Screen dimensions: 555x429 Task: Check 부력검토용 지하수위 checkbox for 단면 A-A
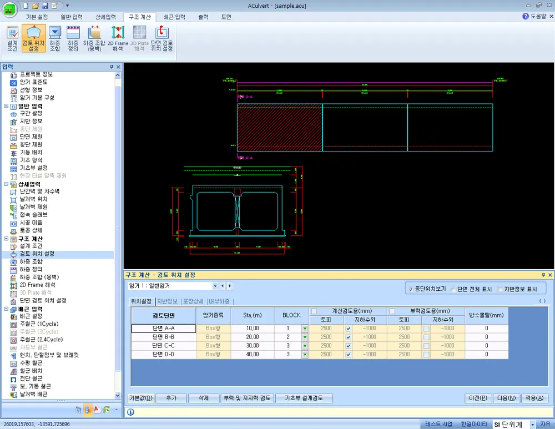(426, 329)
